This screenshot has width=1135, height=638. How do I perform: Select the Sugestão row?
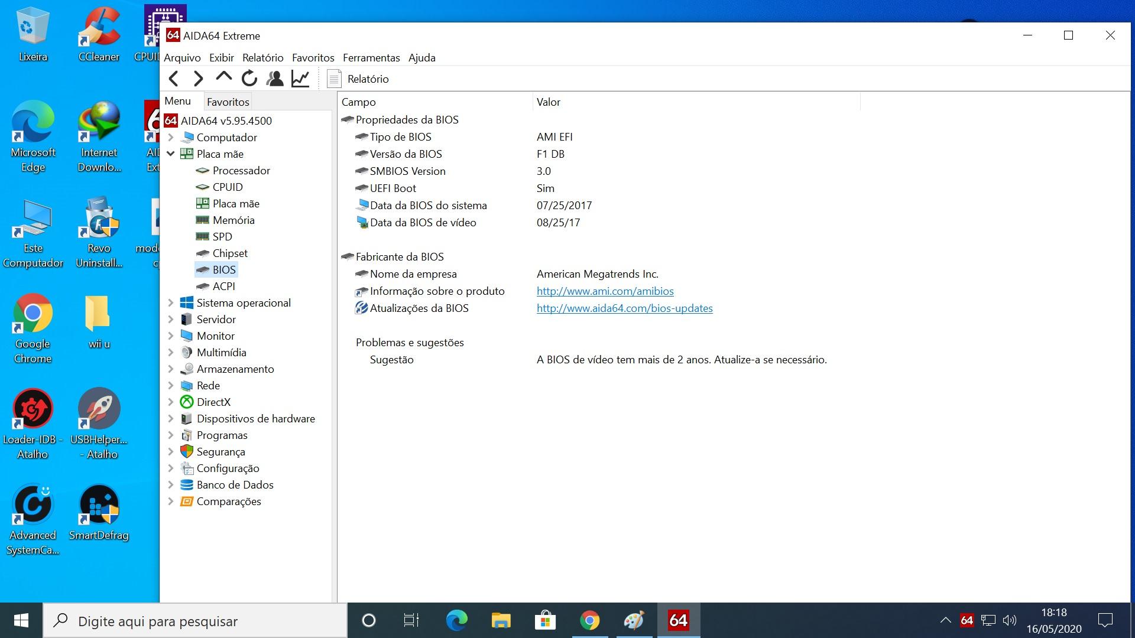coord(599,359)
